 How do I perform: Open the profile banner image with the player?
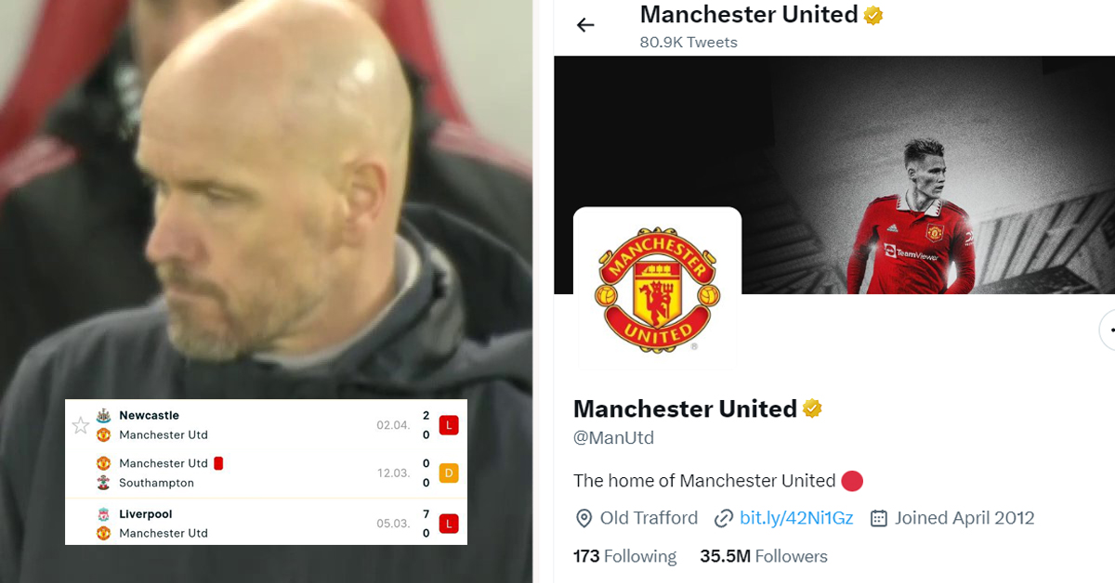tap(834, 175)
